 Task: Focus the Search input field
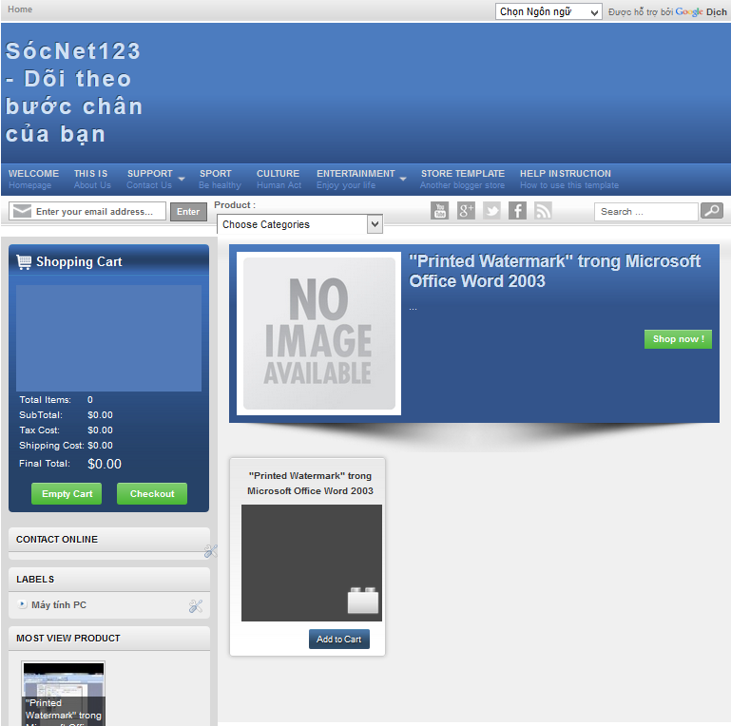pos(645,212)
